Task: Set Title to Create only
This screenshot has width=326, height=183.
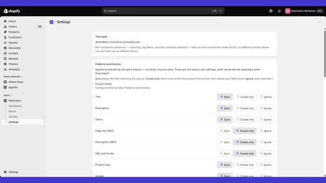Action: (x=245, y=97)
